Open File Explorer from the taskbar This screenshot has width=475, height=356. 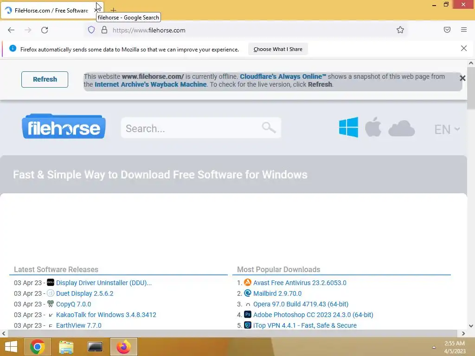click(x=66, y=347)
